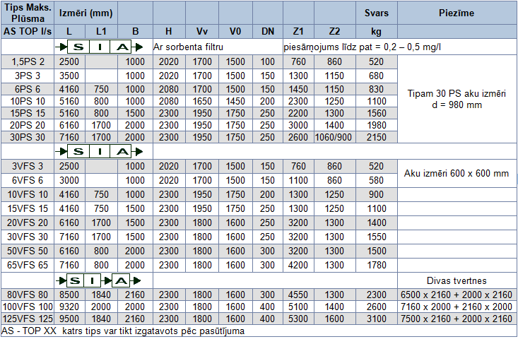This screenshot has height=344, width=518.
Task: Select row label '10VFS 10'
Action: click(x=28, y=194)
